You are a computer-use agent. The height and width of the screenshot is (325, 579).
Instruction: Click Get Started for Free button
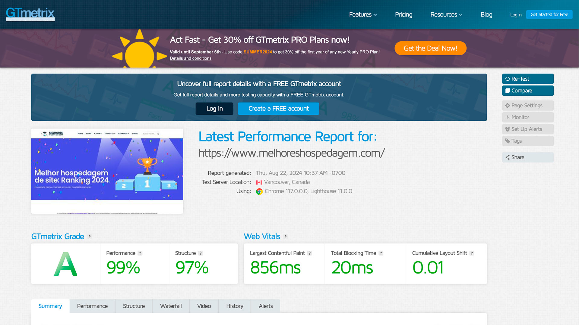coord(549,14)
